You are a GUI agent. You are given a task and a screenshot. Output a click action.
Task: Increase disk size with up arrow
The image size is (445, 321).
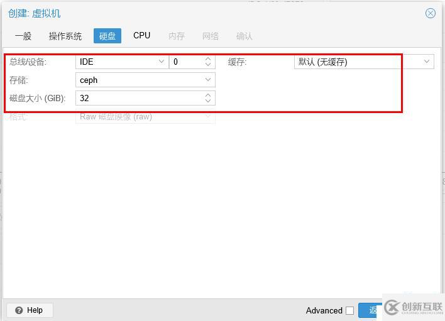pos(208,95)
